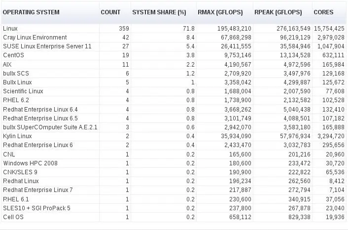Select Linux Rpeak value 276,163,549
The height and width of the screenshot is (230, 348).
[x=293, y=29]
